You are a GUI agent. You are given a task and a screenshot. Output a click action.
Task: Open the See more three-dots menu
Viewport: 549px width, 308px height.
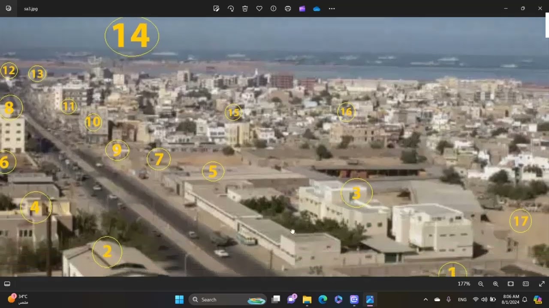point(332,9)
